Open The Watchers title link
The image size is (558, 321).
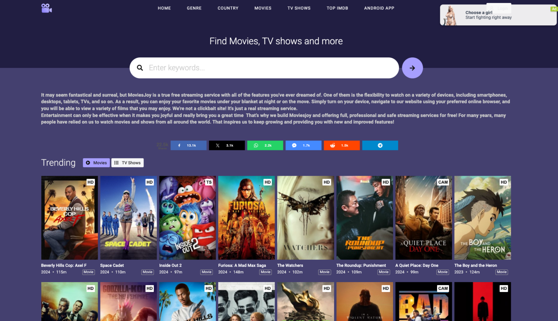click(290, 265)
